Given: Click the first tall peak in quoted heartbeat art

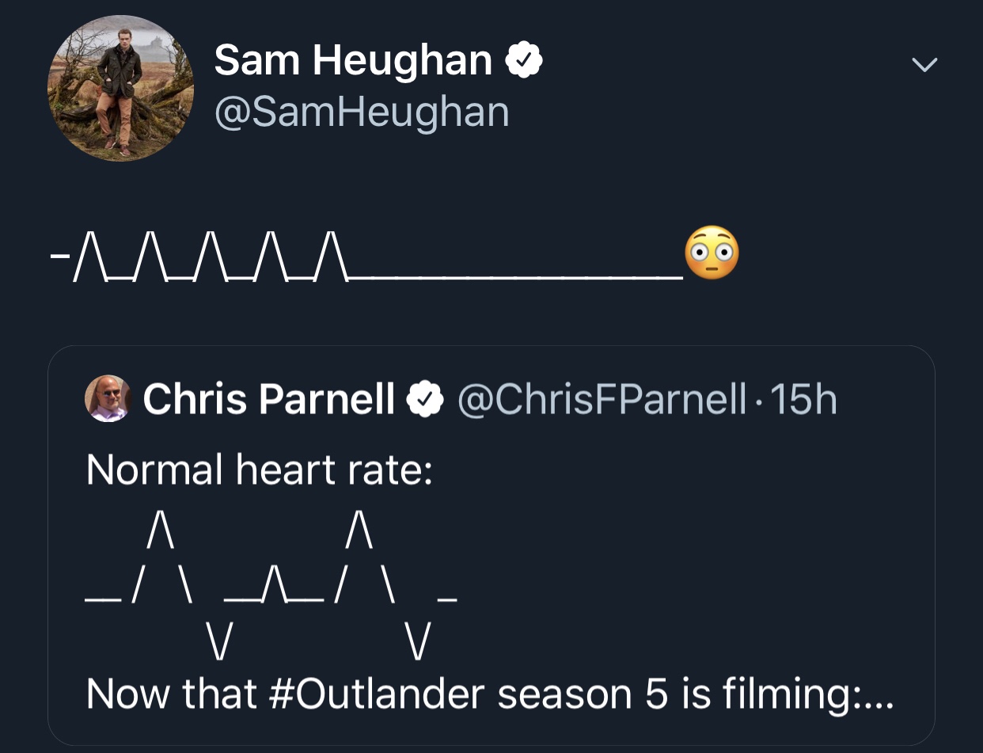Looking at the screenshot, I should pyautogui.click(x=160, y=528).
